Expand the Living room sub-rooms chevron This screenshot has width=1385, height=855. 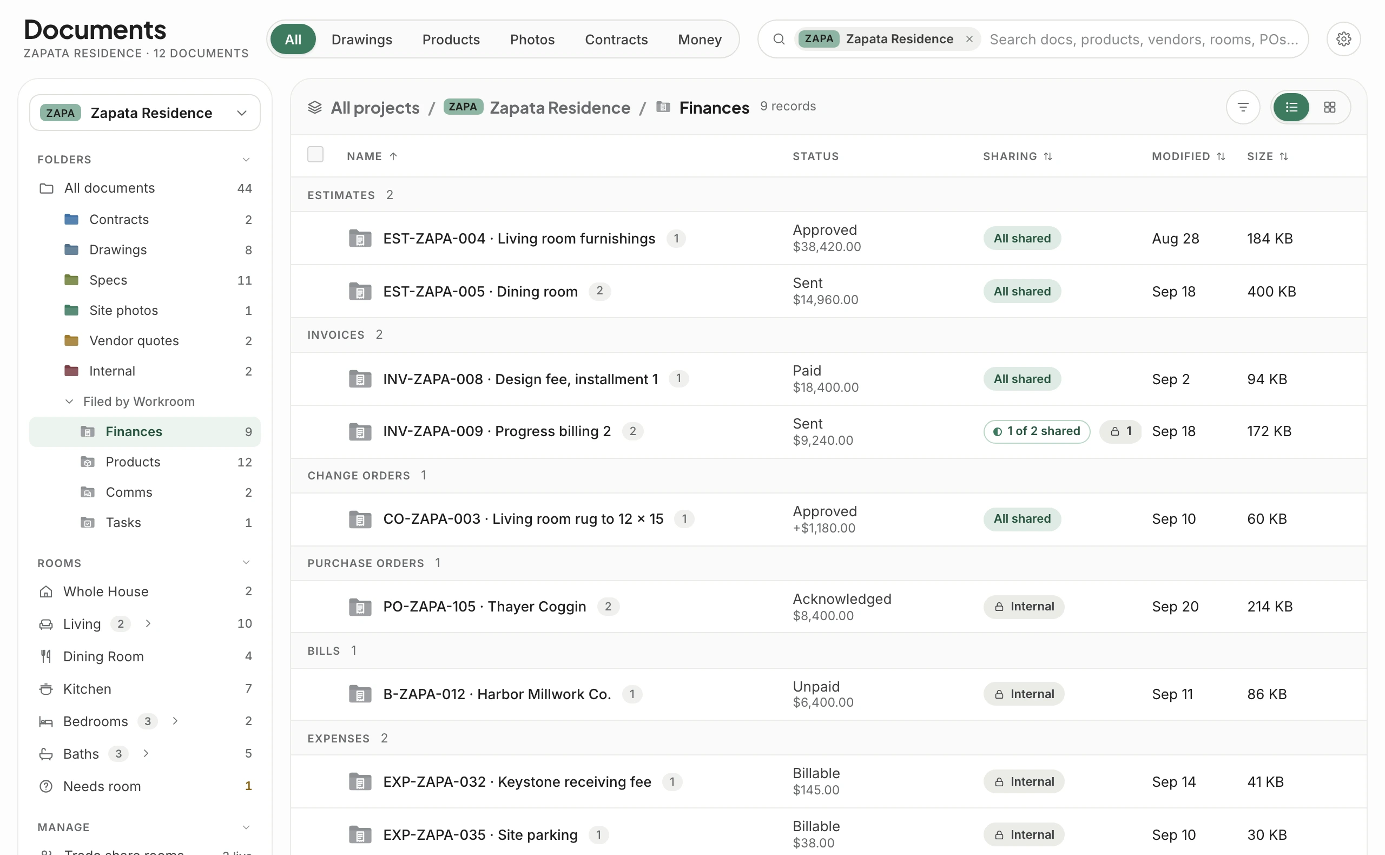tap(148, 623)
